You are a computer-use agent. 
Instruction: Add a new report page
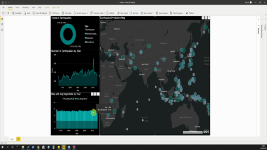tap(18, 139)
